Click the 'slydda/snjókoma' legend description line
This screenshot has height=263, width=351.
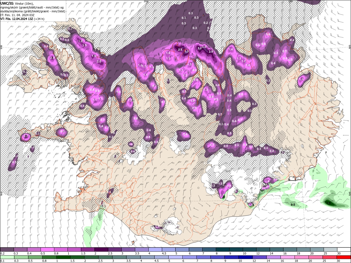tap(33, 11)
